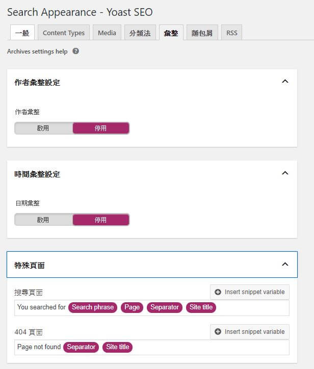Select the 彙整 tab

pyautogui.click(x=171, y=33)
